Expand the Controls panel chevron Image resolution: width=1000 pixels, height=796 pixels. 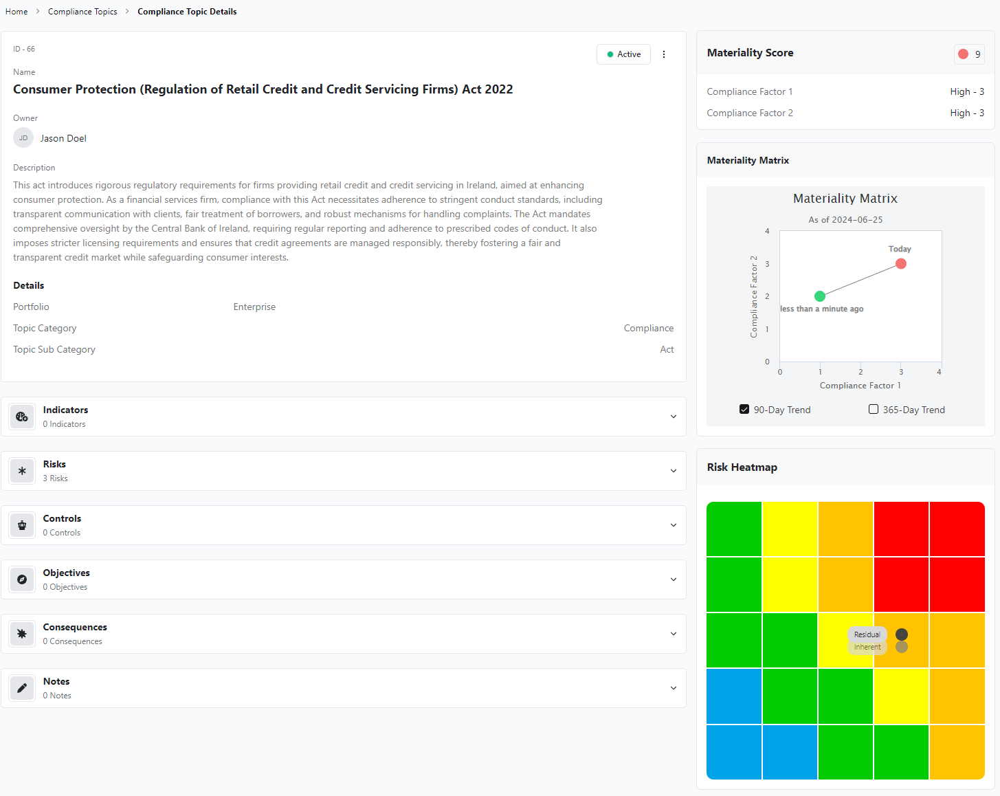click(x=674, y=525)
